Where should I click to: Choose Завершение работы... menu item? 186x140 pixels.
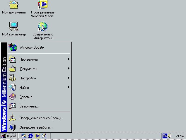click(x=39, y=127)
